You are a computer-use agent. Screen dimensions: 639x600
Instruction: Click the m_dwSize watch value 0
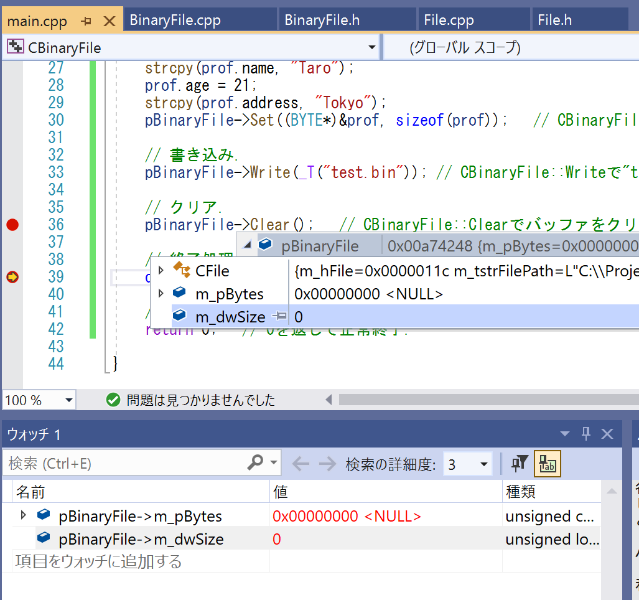tap(277, 539)
